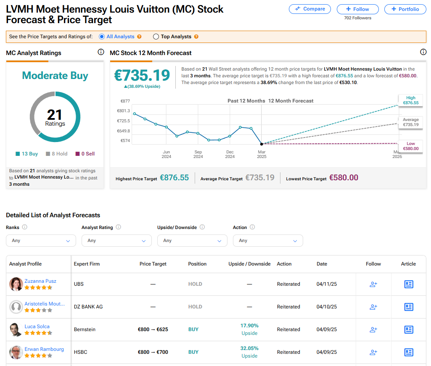Click Zuzanna Pusz star rating
Viewport: 431px width, 366px height.
(x=38, y=288)
